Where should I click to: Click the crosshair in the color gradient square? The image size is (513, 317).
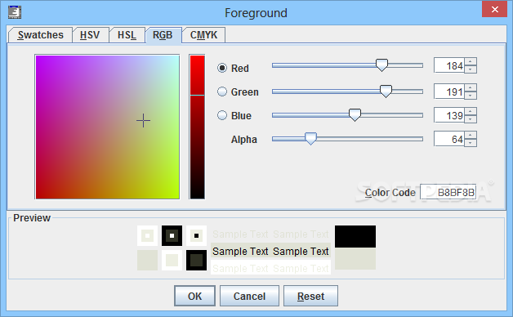143,121
